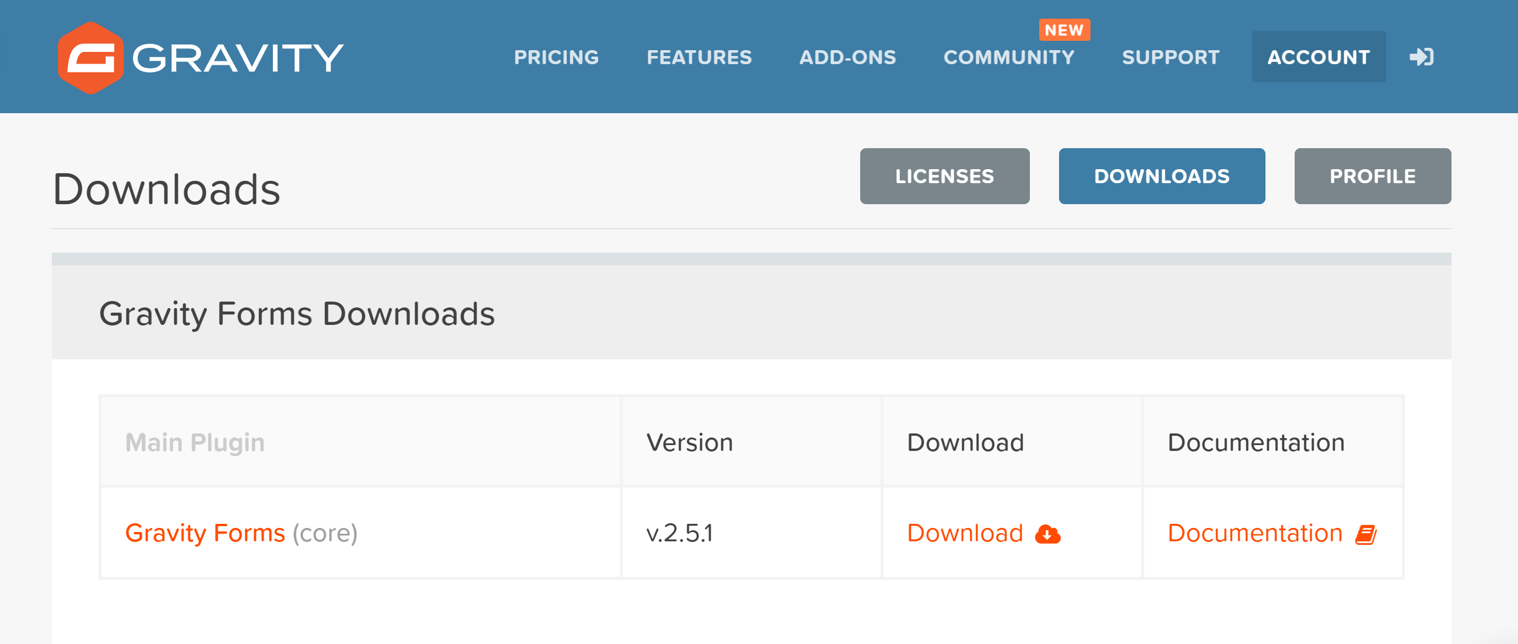Click the Main Plugin column header
Viewport: 1518px width, 644px height.
pos(194,443)
